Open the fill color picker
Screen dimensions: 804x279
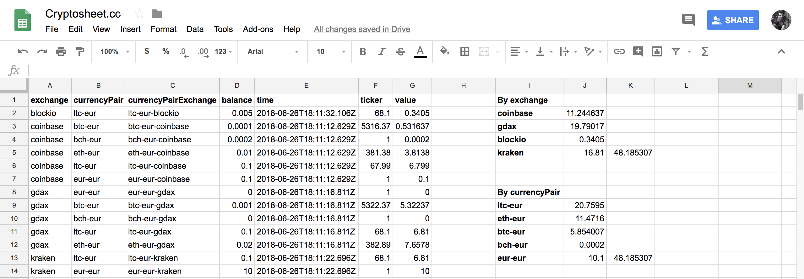pyautogui.click(x=445, y=51)
